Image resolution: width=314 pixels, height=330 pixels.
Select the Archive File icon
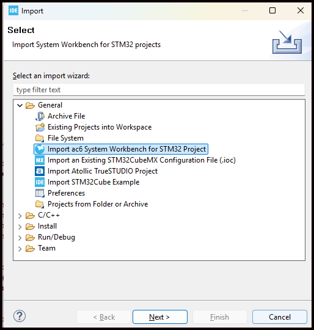(40, 116)
